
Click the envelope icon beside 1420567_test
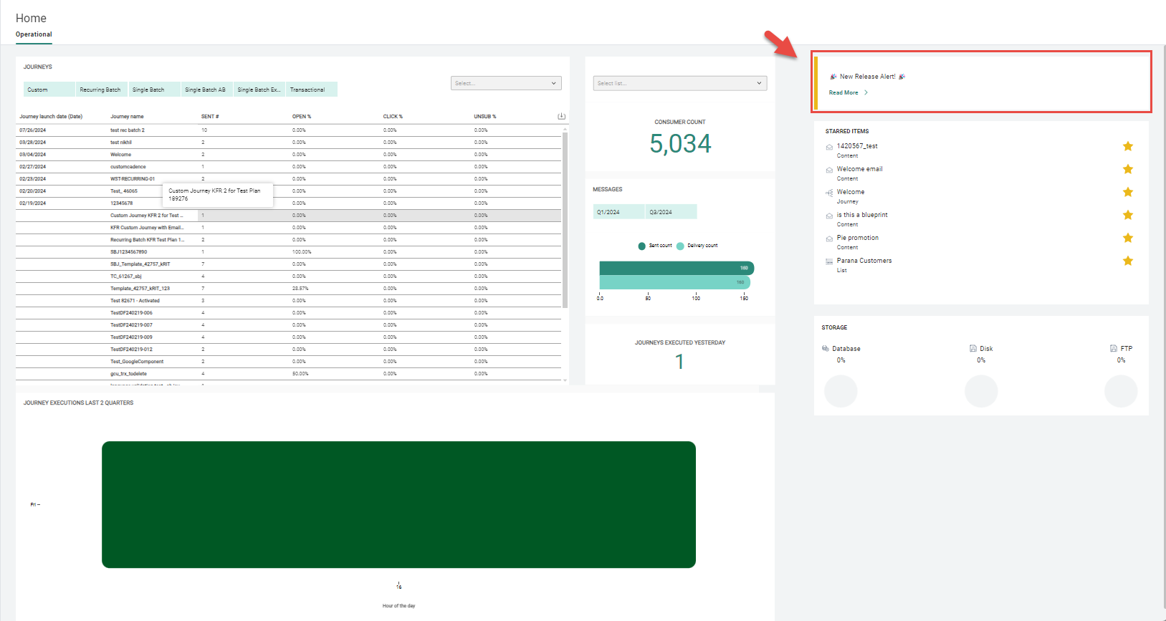tap(829, 147)
